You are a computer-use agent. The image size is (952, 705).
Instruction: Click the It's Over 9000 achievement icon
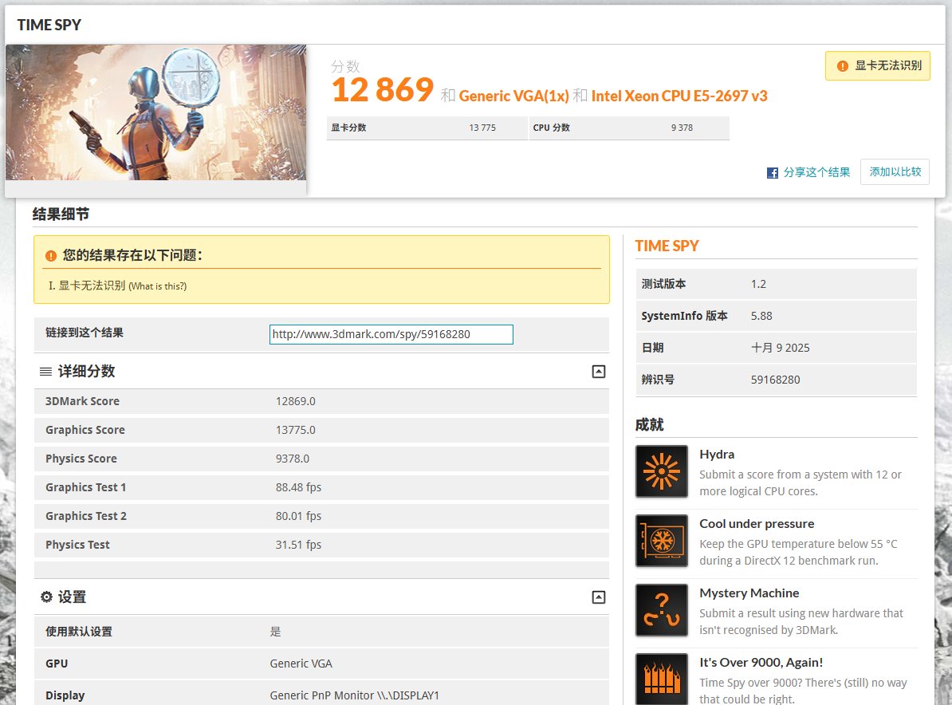[x=662, y=679]
